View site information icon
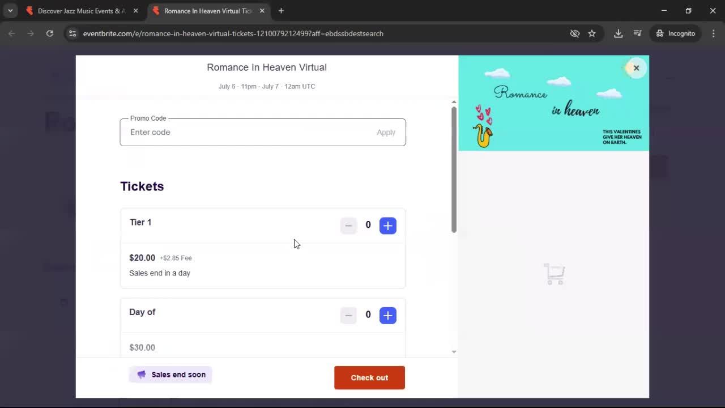 click(x=72, y=33)
